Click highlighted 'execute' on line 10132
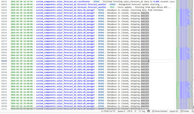The height and width of the screenshot is (114, 194). click(145, 27)
